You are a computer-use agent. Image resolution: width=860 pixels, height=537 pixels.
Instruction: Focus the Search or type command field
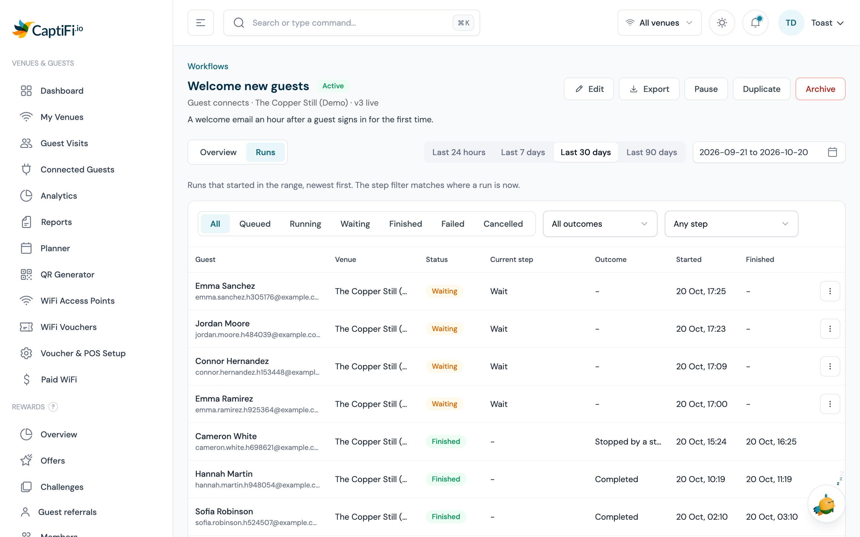[x=351, y=23]
